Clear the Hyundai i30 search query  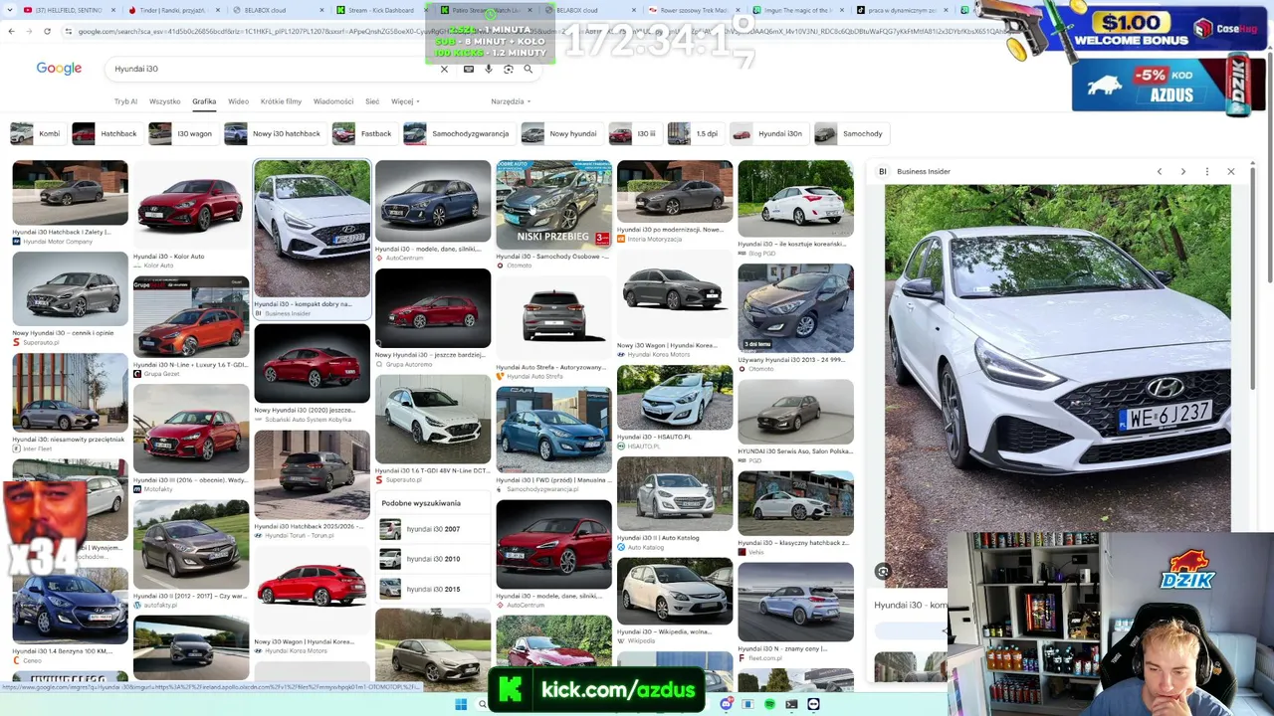tap(444, 69)
